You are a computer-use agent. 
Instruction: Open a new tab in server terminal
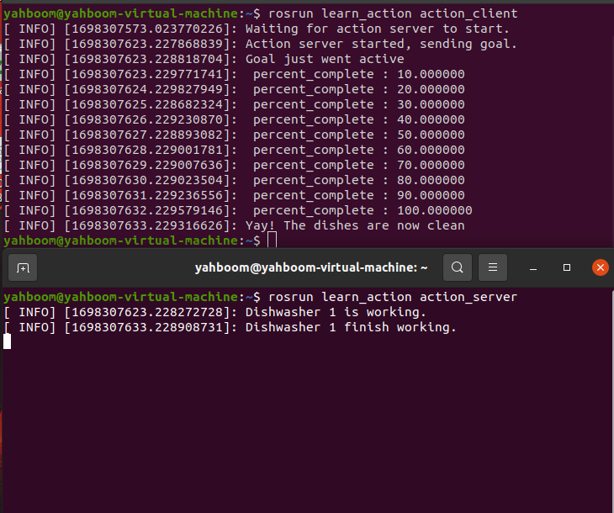[23, 268]
